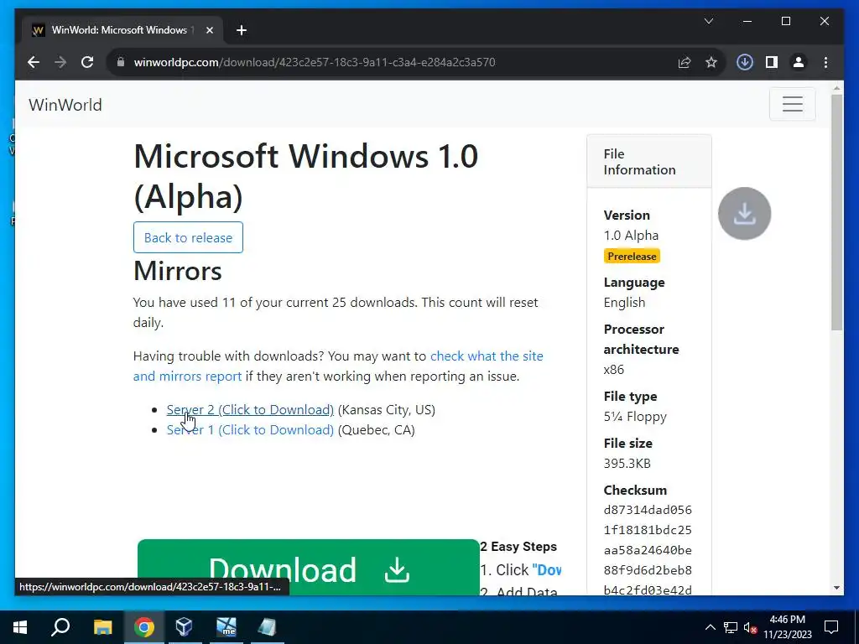This screenshot has height=644, width=859.
Task: Click the Back to release button
Action: (x=188, y=237)
